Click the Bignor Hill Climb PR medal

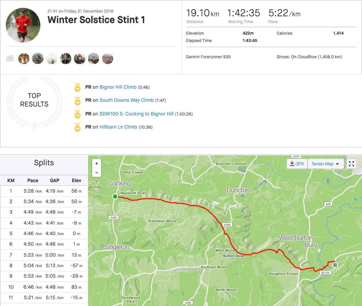77,87
